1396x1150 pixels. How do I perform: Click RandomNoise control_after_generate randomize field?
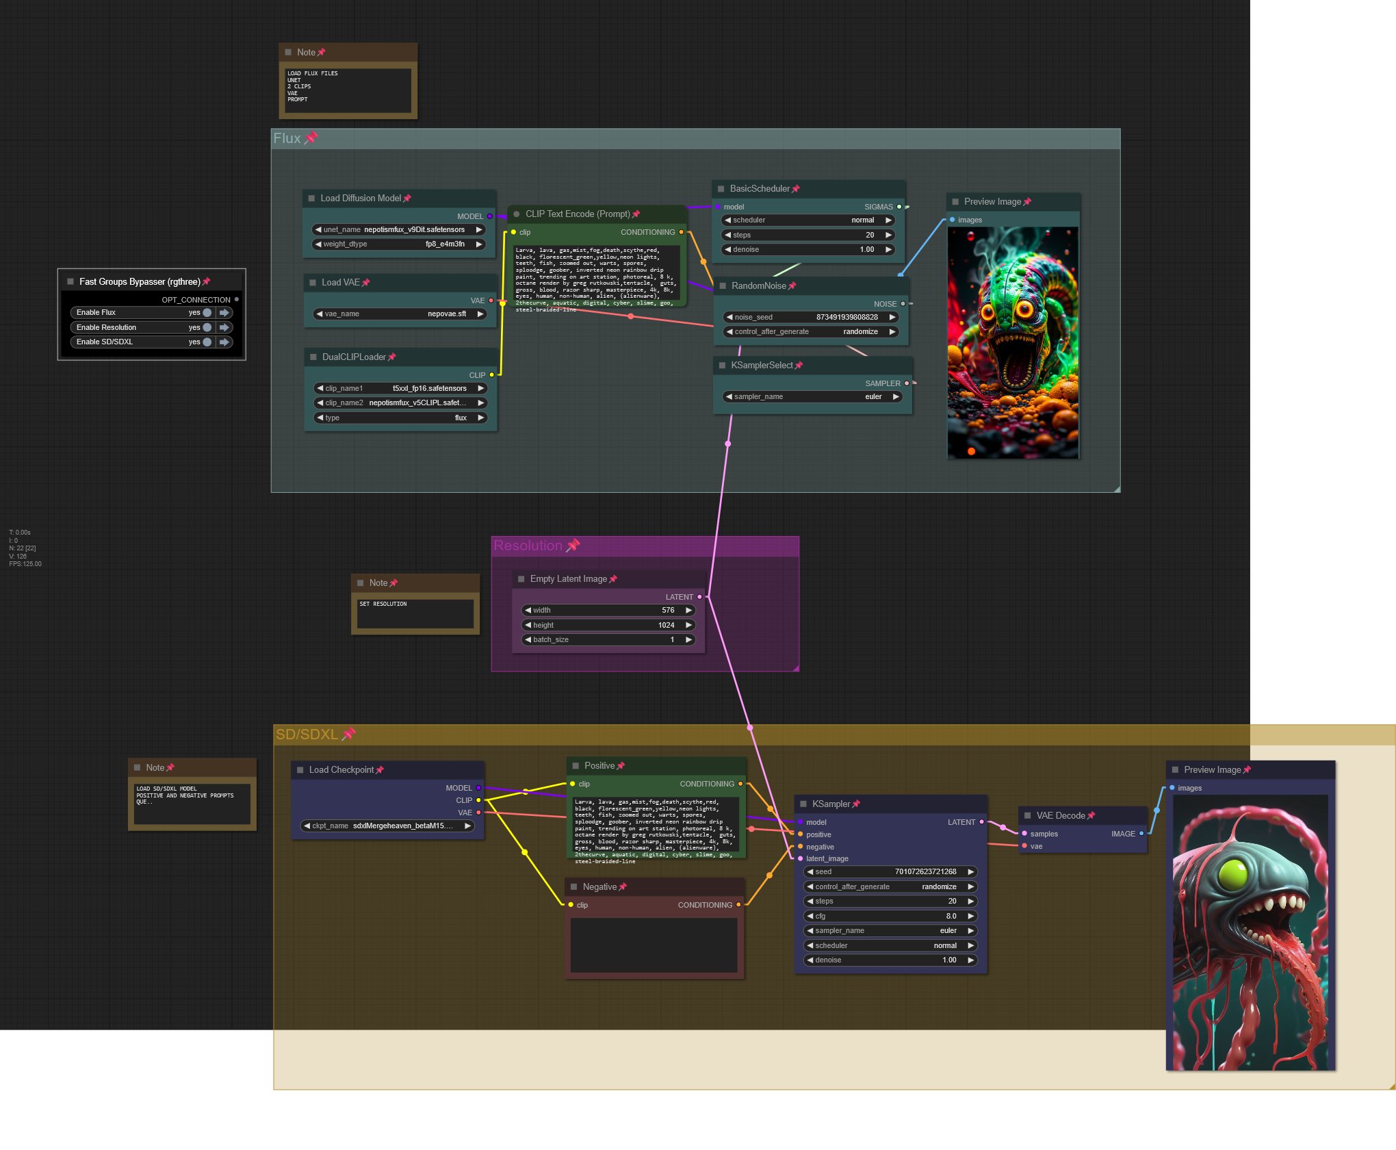click(811, 332)
